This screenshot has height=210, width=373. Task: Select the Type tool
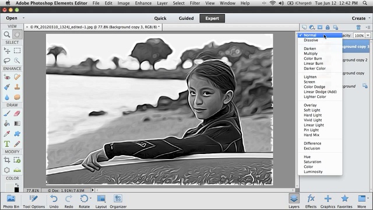click(x=7, y=144)
